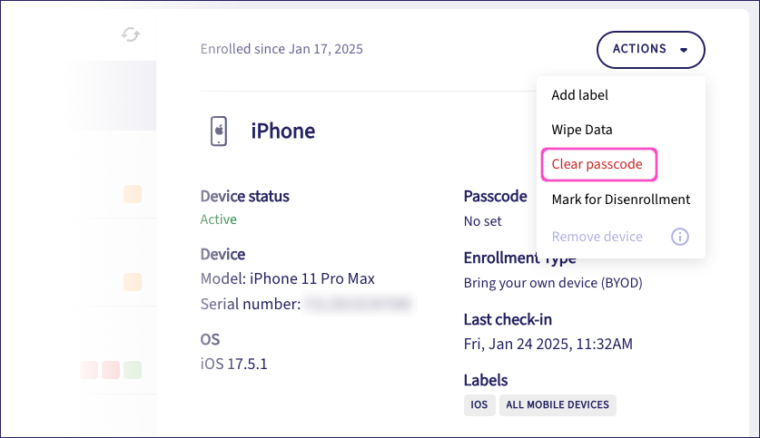The height and width of the screenshot is (438, 760).
Task: Click the iPhone device icon
Action: pos(218,131)
